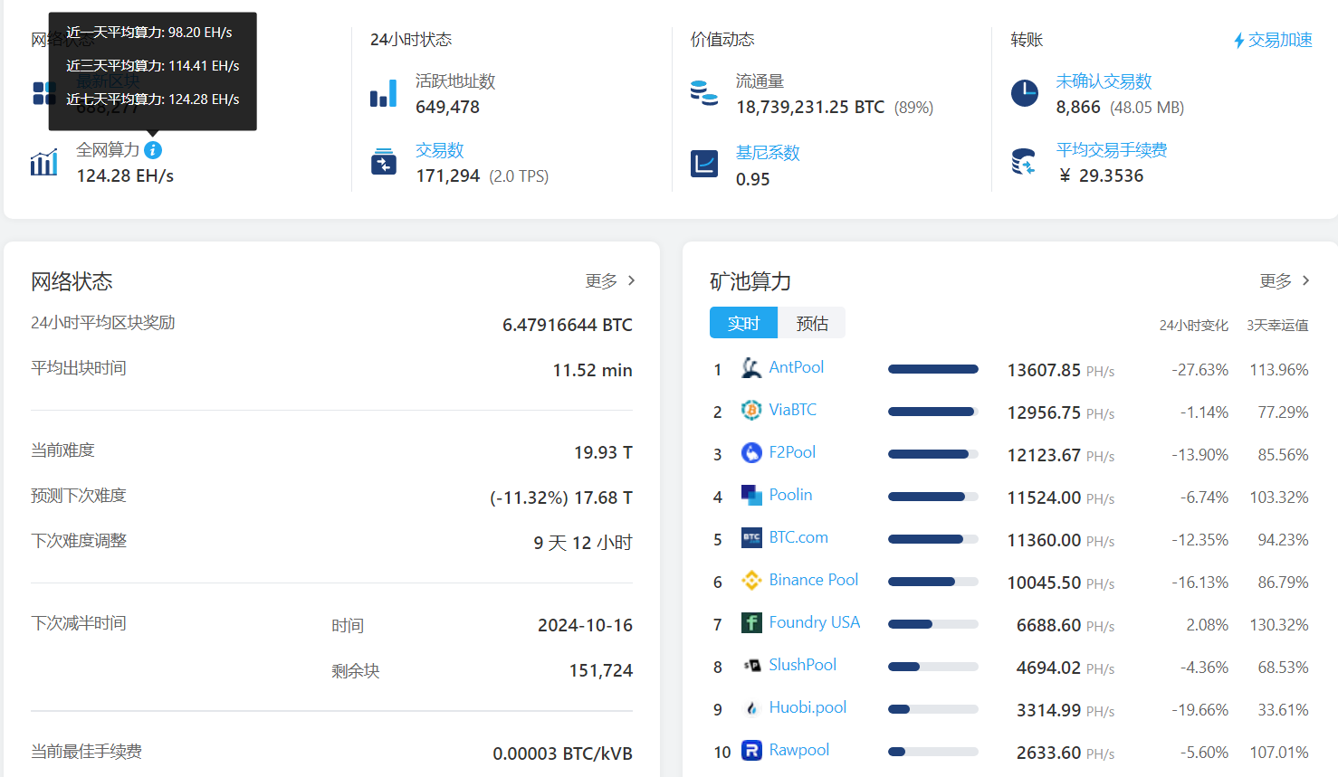Click the BTC.com logo icon
Screen dimensions: 1338x777
pyautogui.click(x=751, y=538)
